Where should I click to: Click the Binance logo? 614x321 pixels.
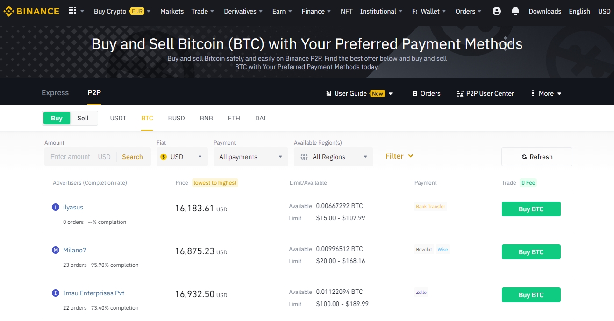coord(31,10)
